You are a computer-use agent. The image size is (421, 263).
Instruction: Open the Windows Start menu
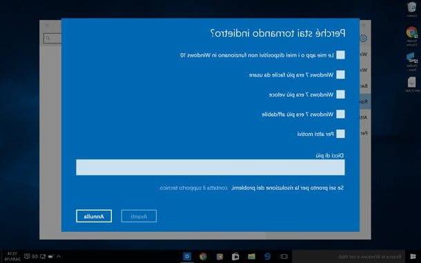pos(413,257)
